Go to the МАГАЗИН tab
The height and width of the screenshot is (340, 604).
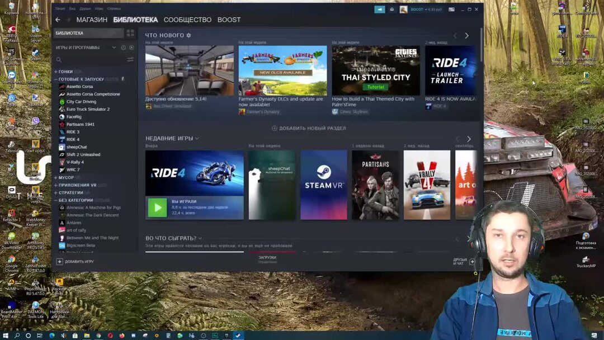coord(92,20)
